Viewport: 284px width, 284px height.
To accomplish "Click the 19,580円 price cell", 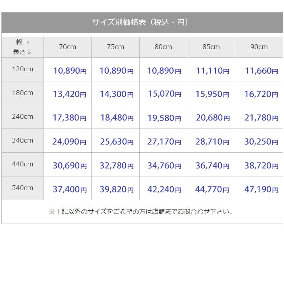I will tap(164, 118).
